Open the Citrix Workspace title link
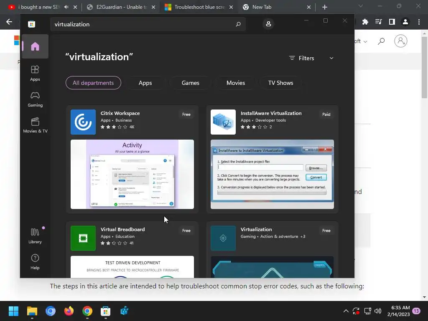This screenshot has width=428, height=321. pyautogui.click(x=120, y=113)
